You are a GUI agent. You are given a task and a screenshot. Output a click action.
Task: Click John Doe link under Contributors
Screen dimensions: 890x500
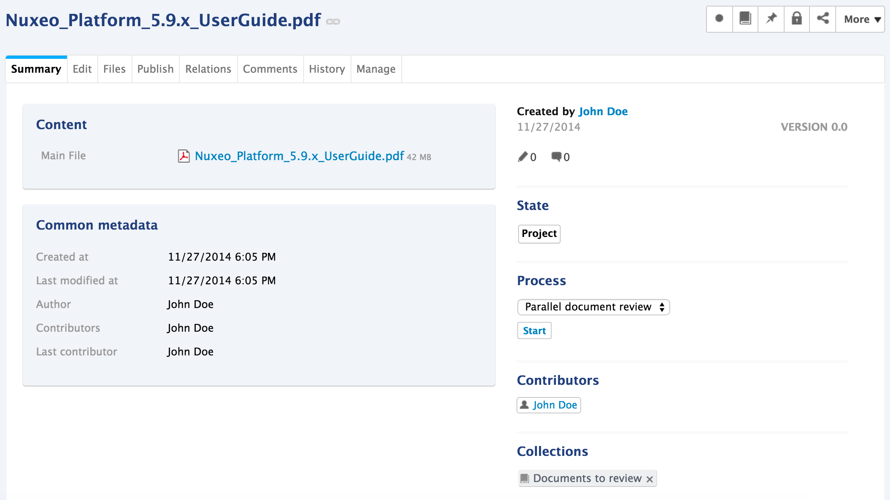(x=555, y=405)
